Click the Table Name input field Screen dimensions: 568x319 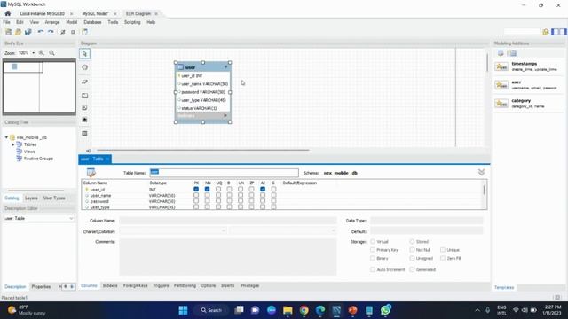pos(225,173)
